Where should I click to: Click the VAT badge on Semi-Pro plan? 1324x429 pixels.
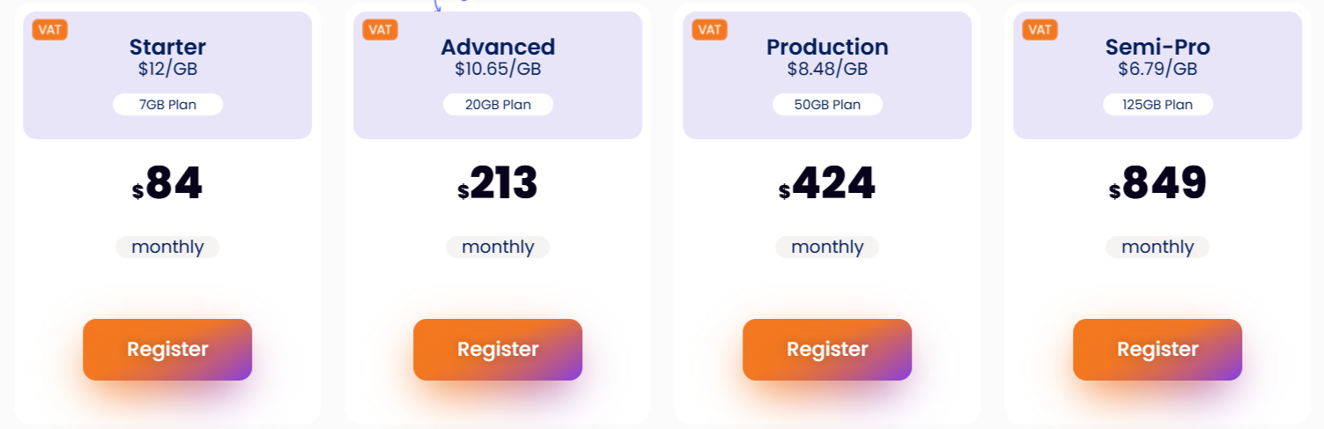[x=1039, y=29]
